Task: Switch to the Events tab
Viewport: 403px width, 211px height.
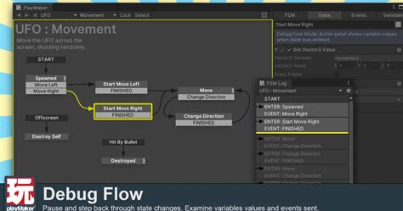Action: [x=359, y=15]
